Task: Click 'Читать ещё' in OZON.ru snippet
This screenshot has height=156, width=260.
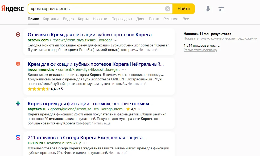Action: [x=118, y=153]
